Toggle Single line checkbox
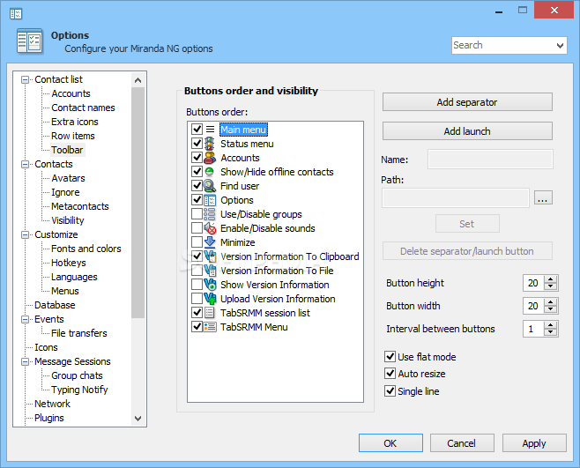580x468 pixels. pos(390,390)
